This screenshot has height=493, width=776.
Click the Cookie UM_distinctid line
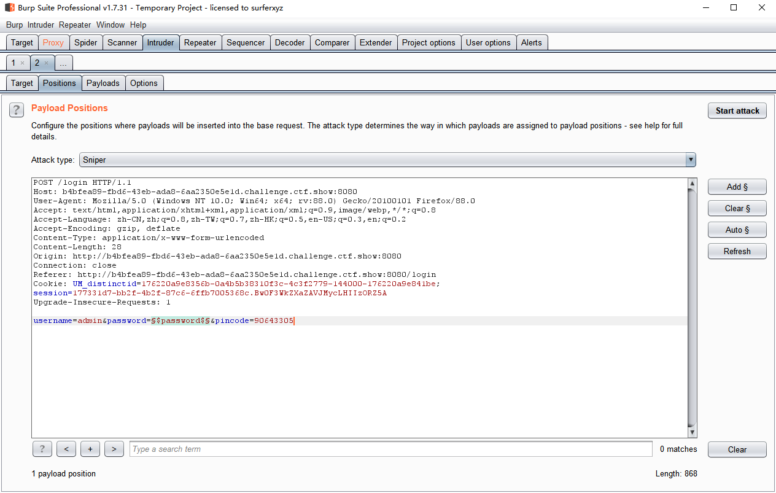237,284
